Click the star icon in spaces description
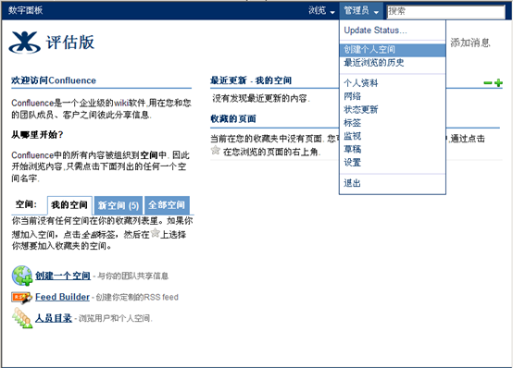 coord(155,233)
